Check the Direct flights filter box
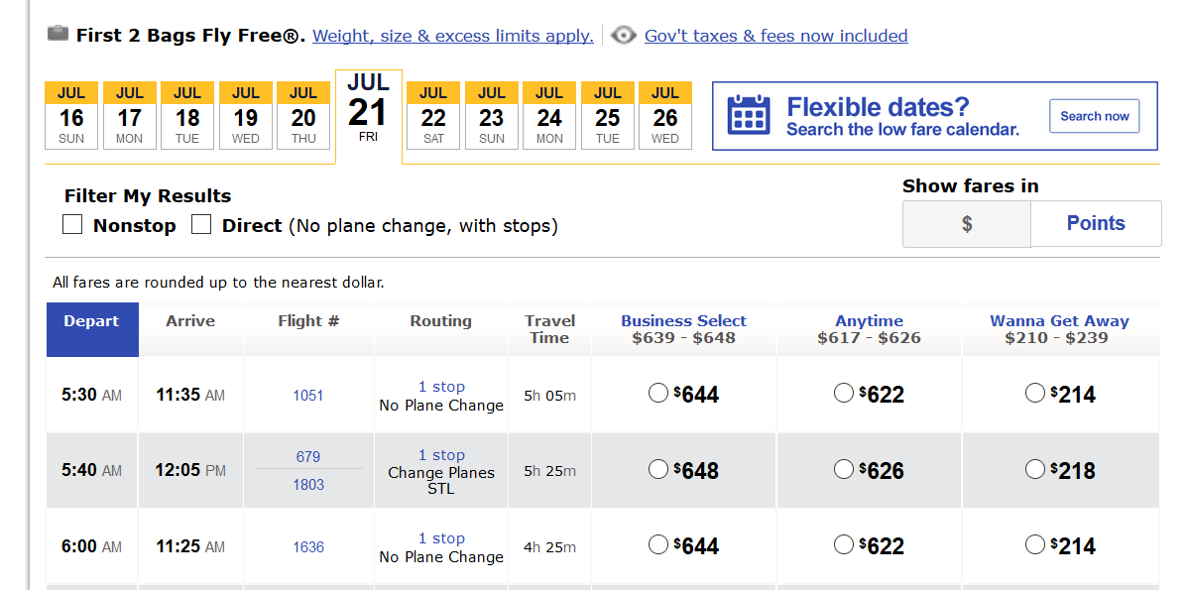The image size is (1187, 590). (201, 225)
